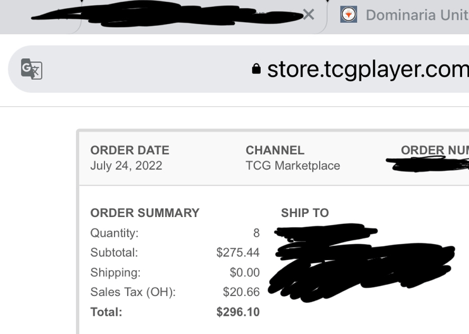Click the SHIP TO heading
The width and height of the screenshot is (469, 334).
point(305,213)
